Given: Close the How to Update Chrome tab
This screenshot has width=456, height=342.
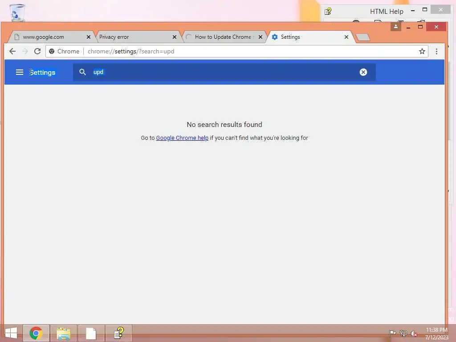Looking at the screenshot, I should 261,37.
